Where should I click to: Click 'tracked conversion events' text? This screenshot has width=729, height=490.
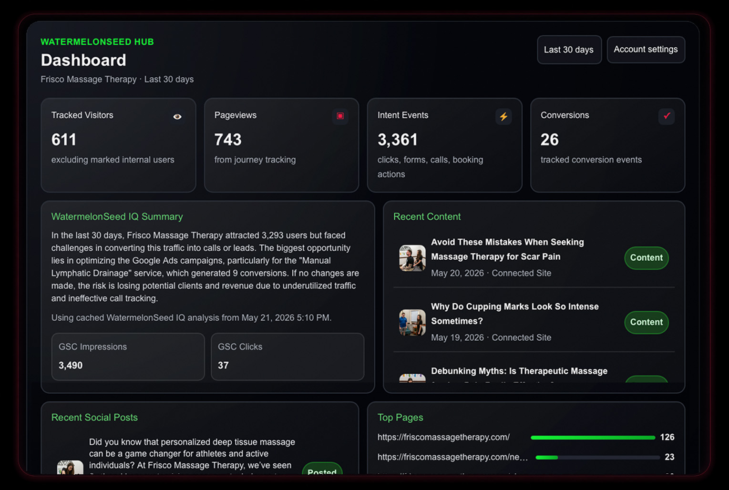591,160
